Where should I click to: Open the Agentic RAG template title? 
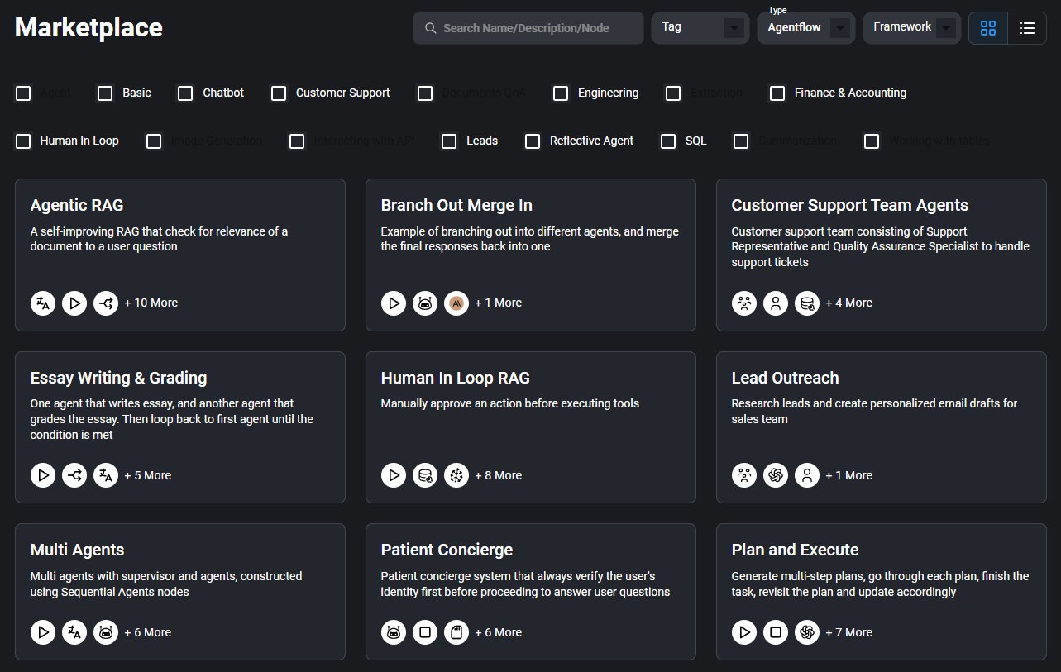click(77, 205)
